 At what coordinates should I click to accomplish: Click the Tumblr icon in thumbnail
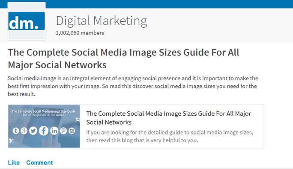coord(16,131)
